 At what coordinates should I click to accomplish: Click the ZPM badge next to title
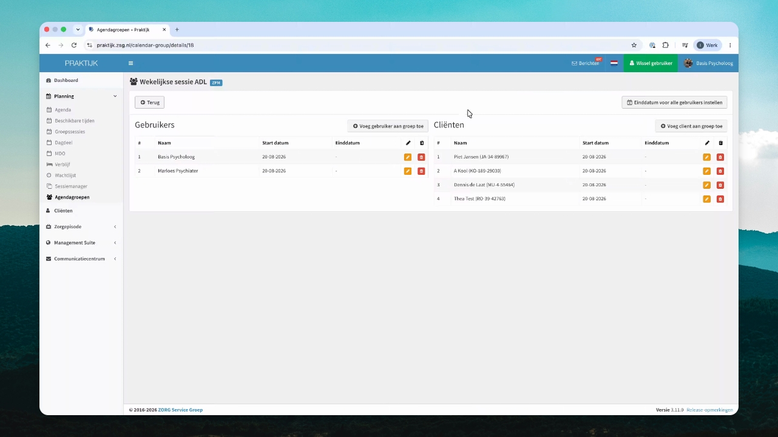pos(216,83)
